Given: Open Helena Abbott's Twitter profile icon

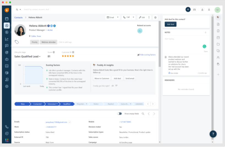Looking at the screenshot, I should click(x=51, y=26).
